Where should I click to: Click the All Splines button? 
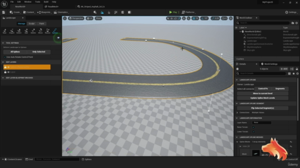15,52
